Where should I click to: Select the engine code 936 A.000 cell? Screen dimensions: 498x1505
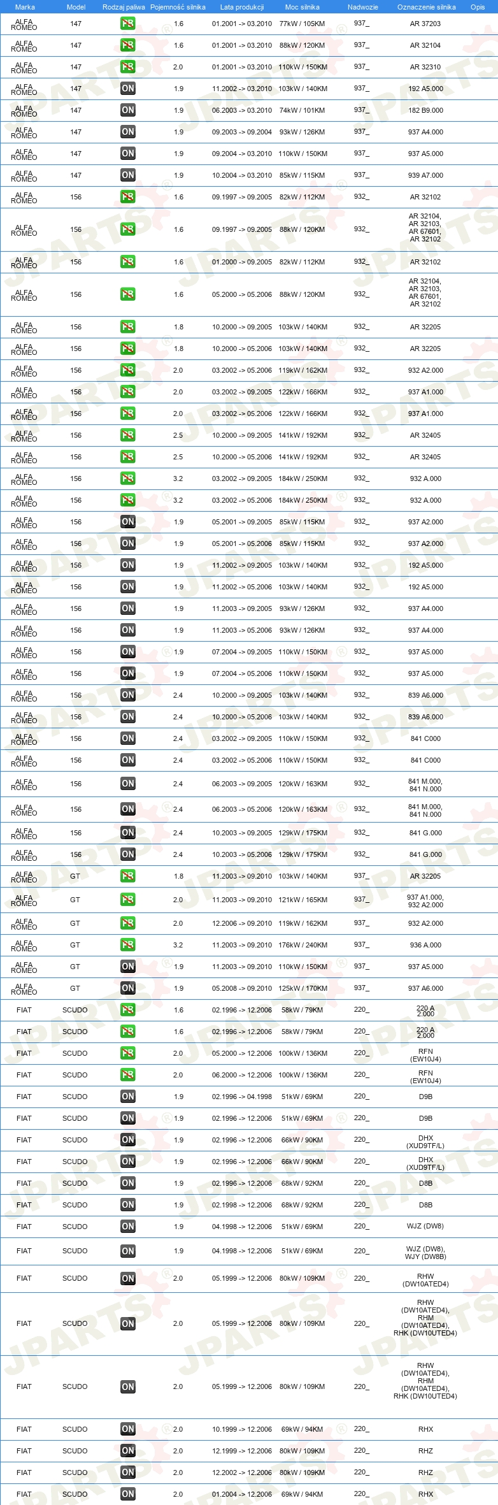425,945
